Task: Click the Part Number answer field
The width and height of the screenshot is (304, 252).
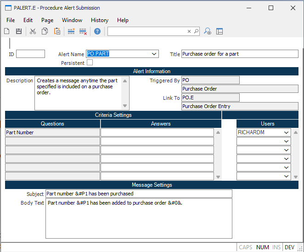Action: [157, 132]
